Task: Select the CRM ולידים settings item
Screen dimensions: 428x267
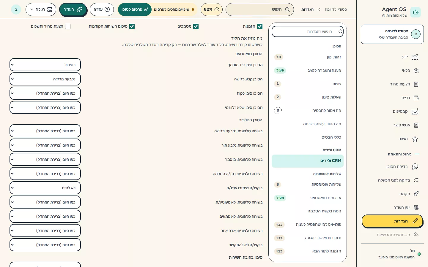Action: [x=308, y=161]
